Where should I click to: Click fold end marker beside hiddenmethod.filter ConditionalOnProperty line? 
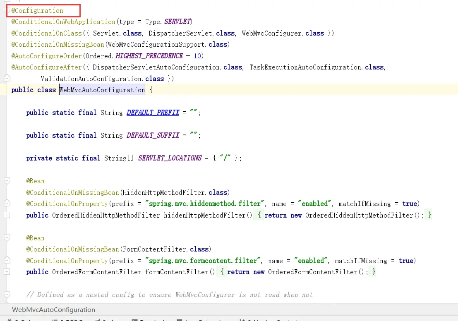(x=7, y=203)
